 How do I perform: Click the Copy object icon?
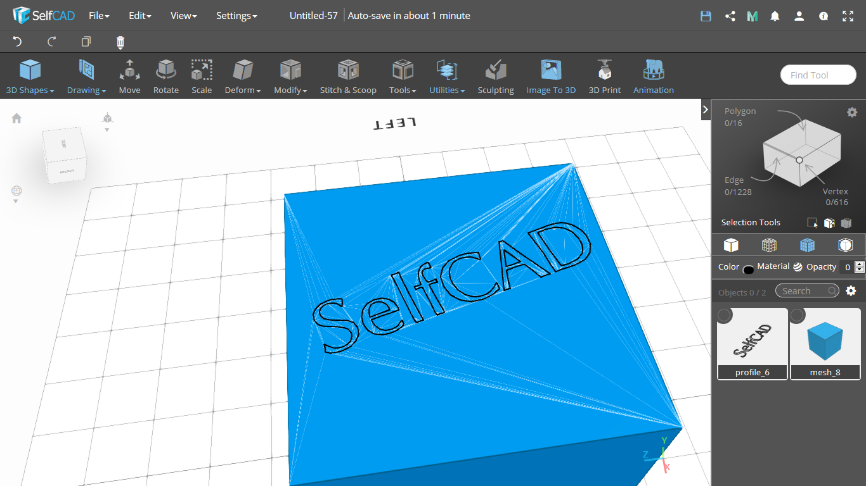click(86, 42)
